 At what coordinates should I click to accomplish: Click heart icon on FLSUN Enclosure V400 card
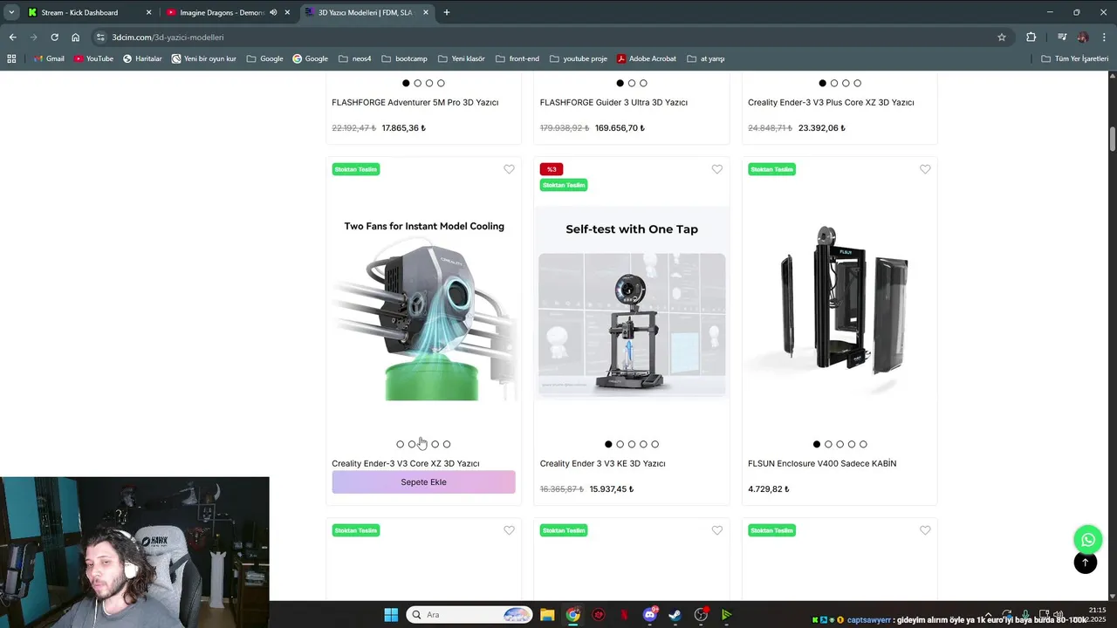(925, 169)
